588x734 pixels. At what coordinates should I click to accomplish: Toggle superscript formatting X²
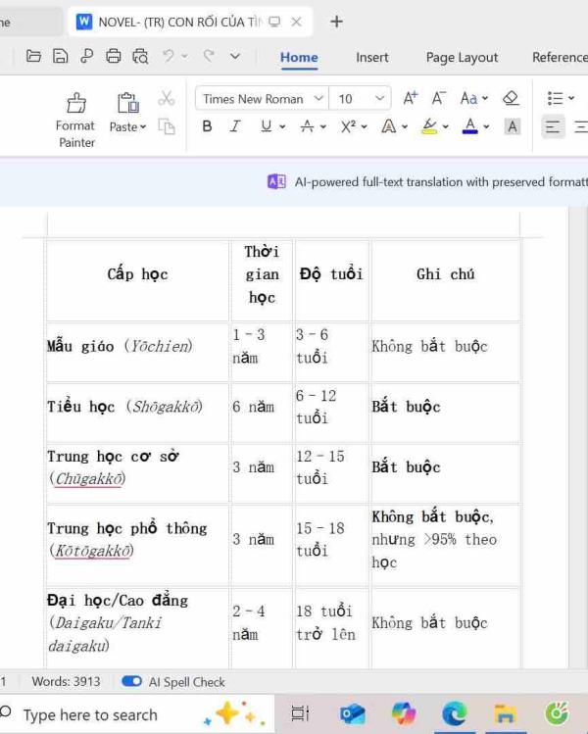tap(348, 126)
